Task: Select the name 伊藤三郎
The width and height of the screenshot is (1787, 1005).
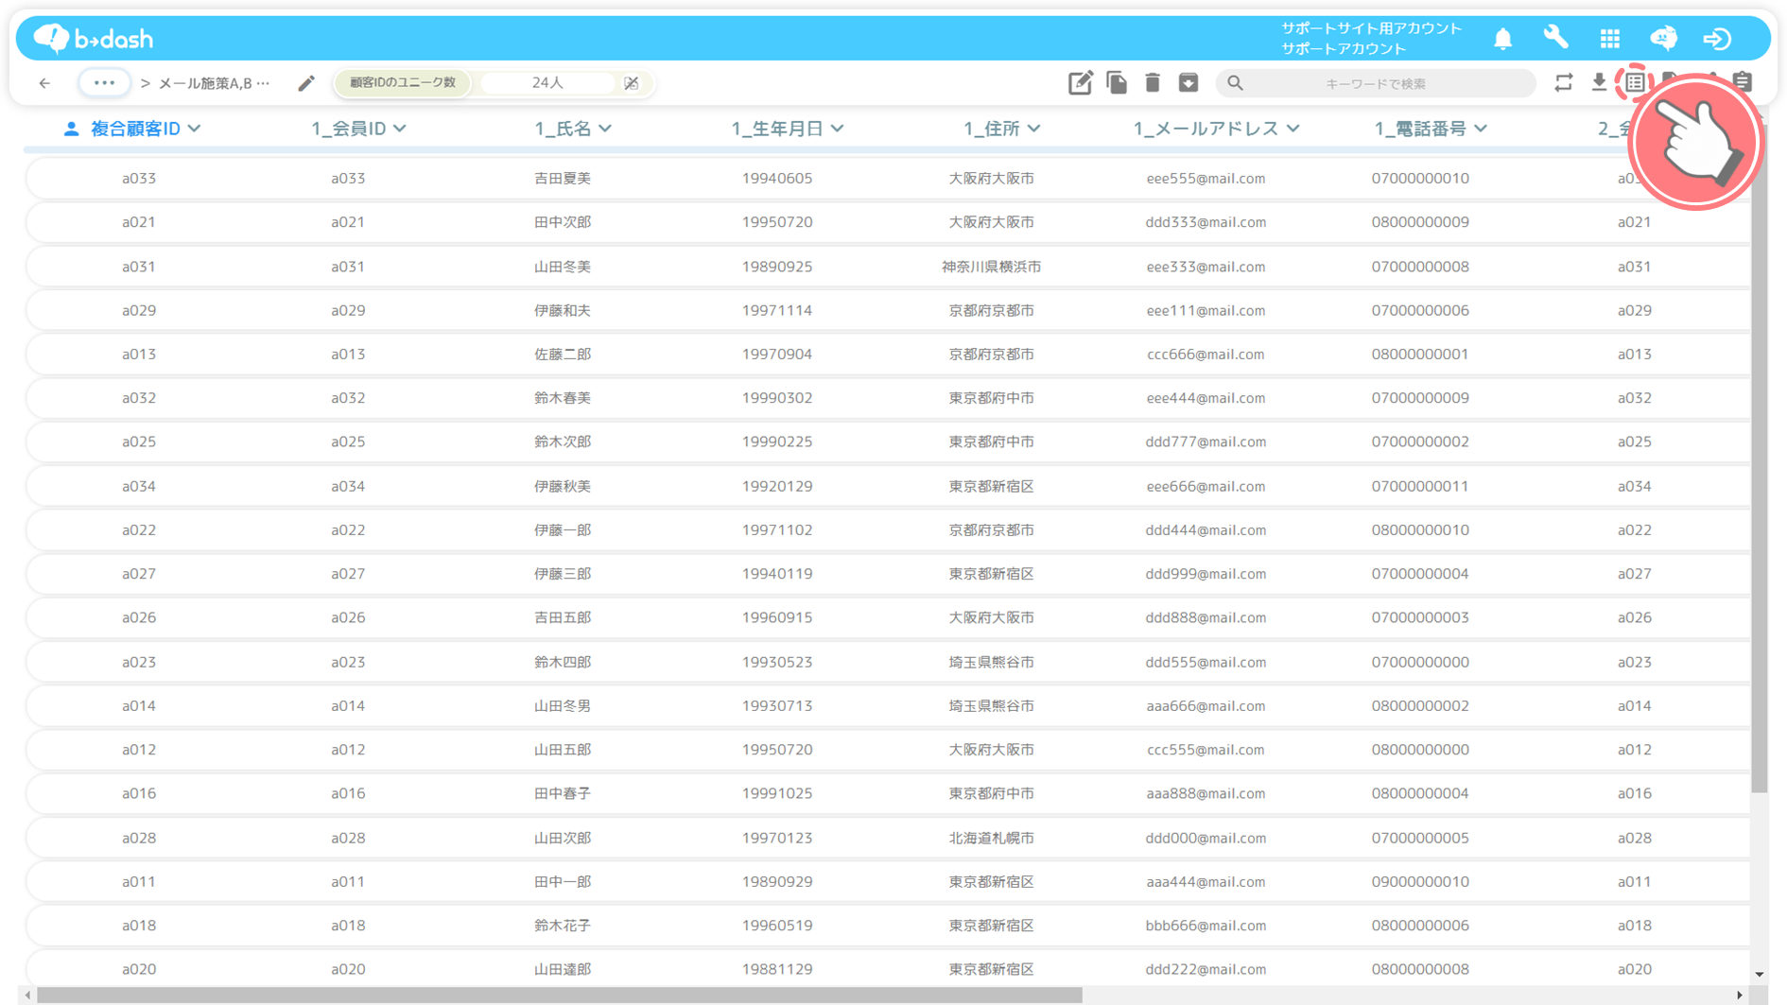Action: (x=563, y=574)
